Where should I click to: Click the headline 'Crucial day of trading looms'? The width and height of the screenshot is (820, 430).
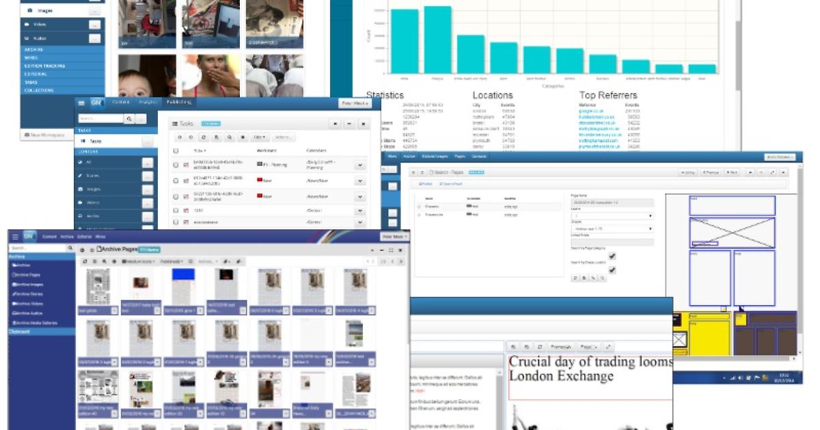pos(590,362)
